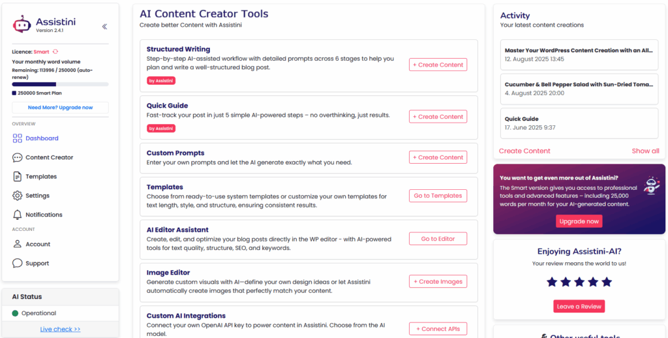Select the second review star

pyautogui.click(x=566, y=282)
